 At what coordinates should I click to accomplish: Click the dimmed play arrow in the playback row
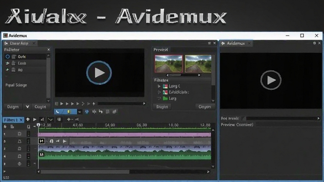[x=88, y=104]
